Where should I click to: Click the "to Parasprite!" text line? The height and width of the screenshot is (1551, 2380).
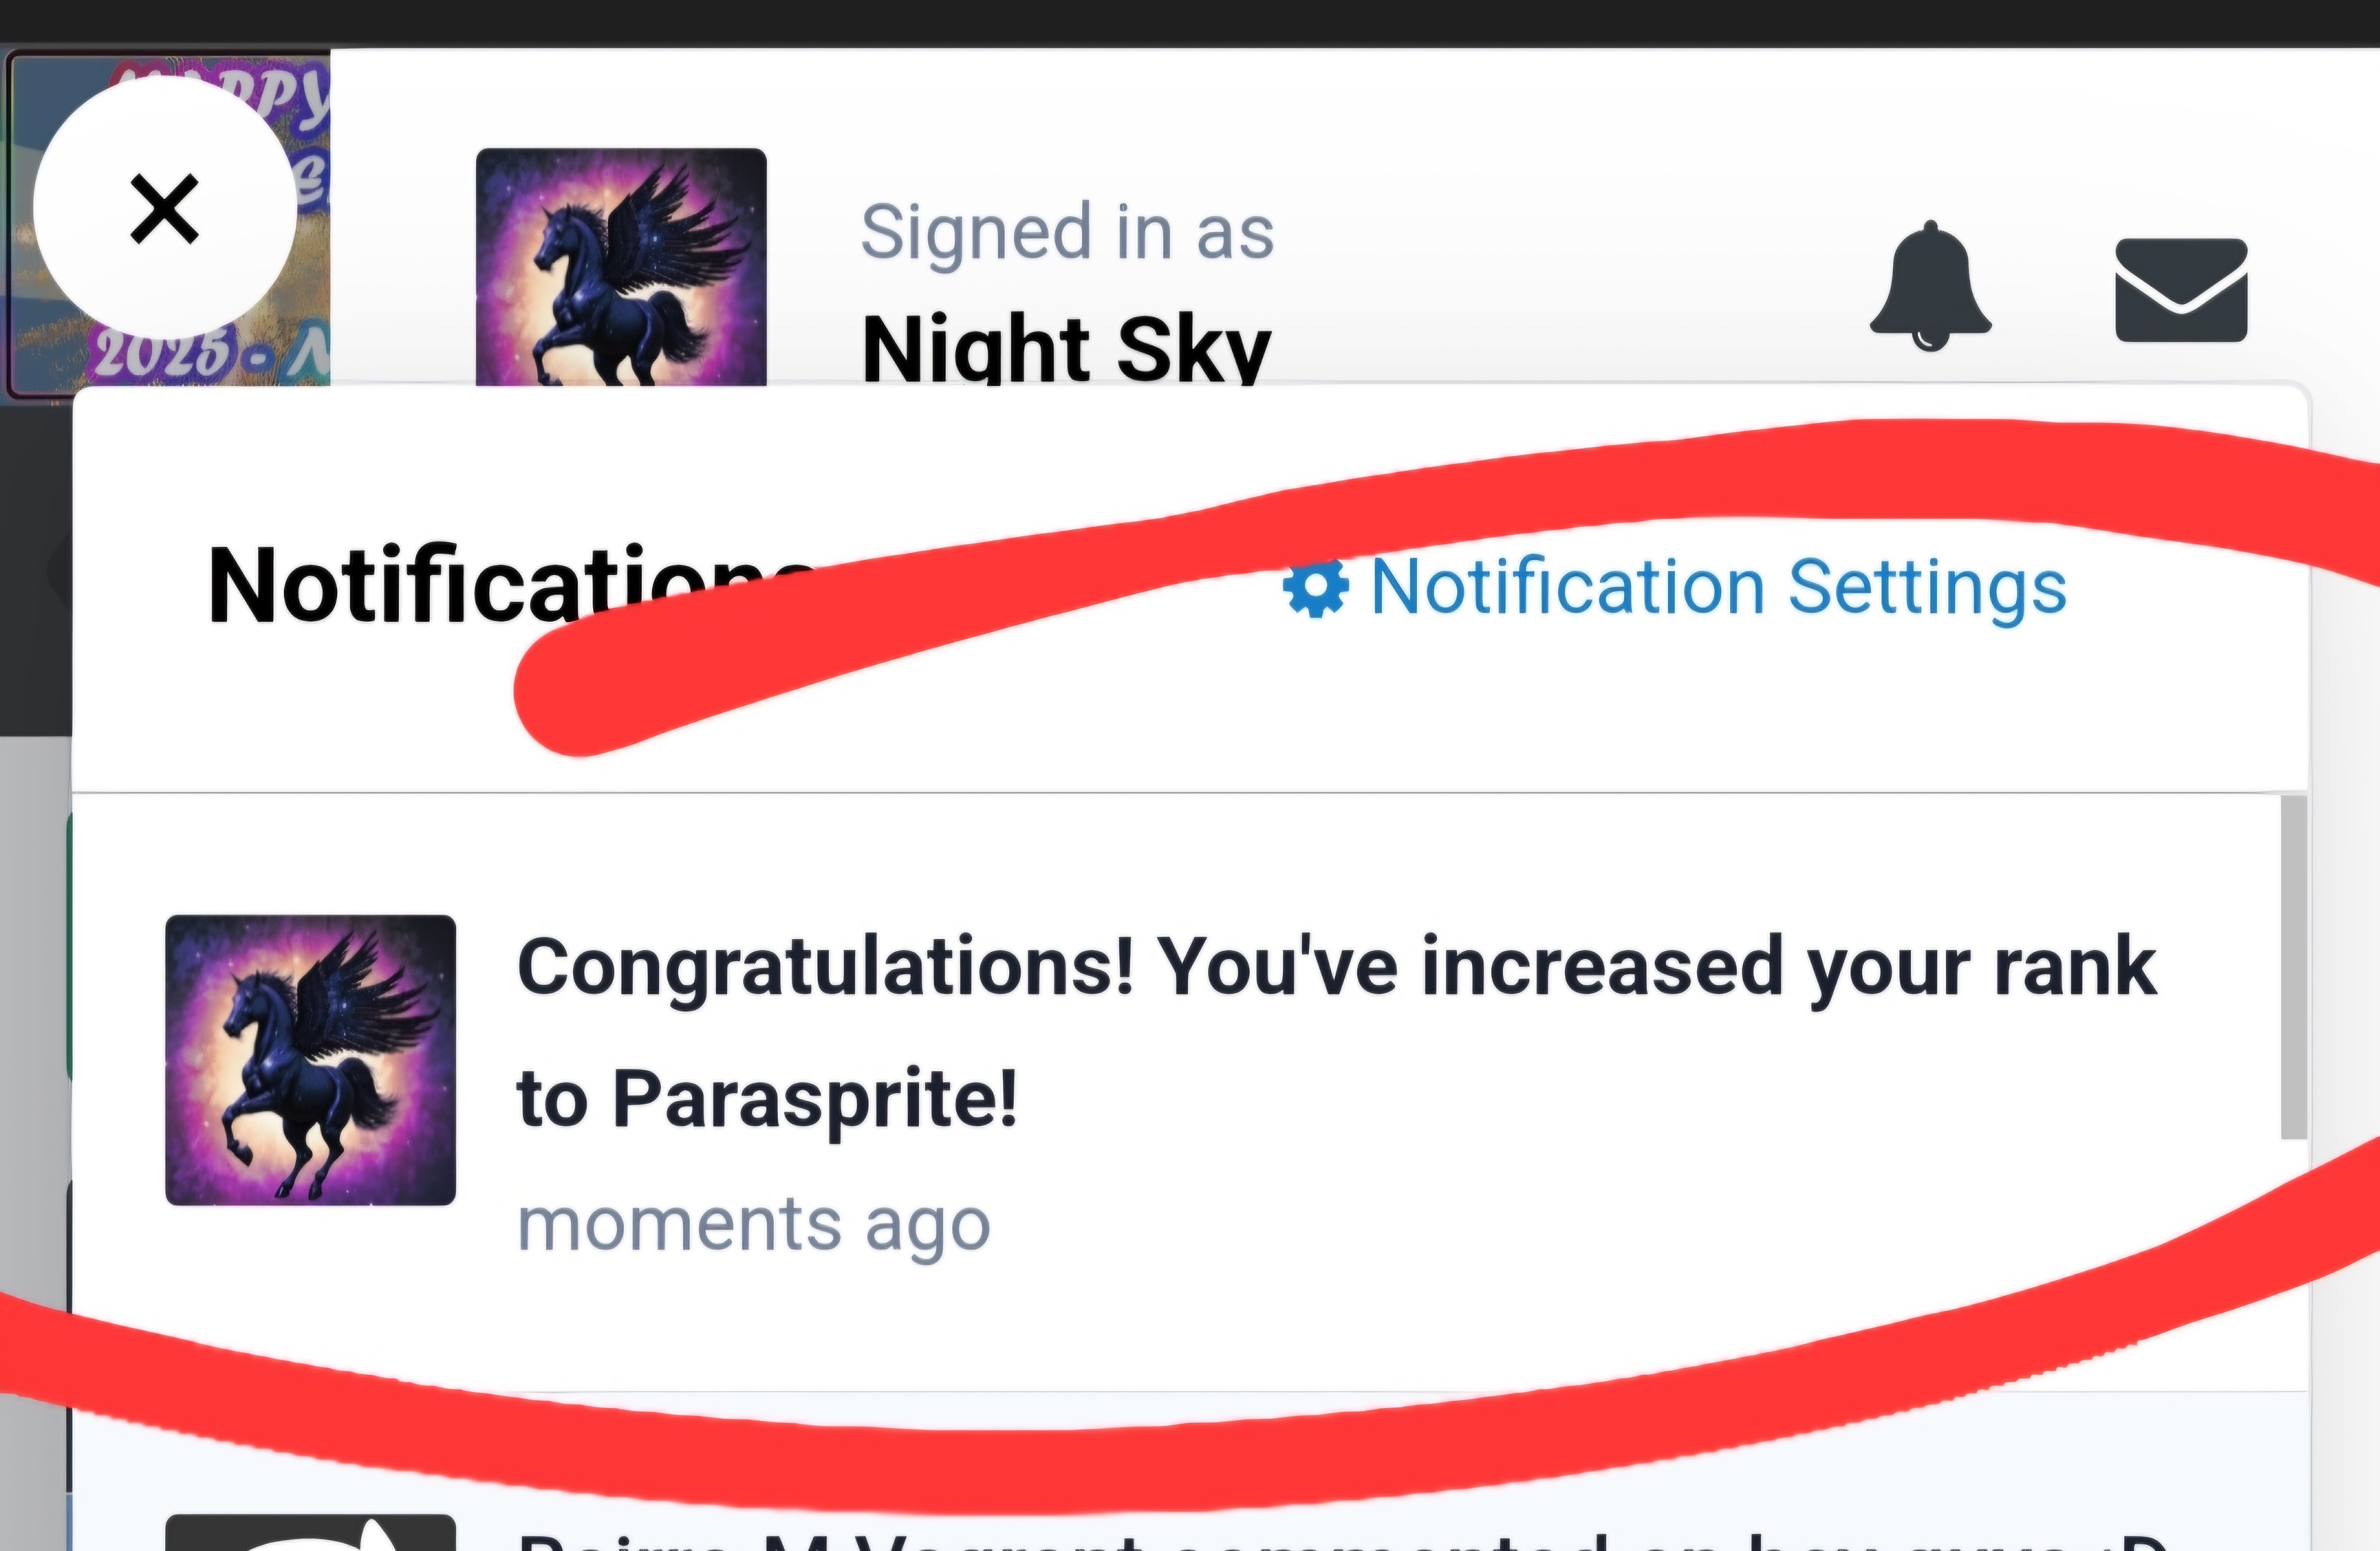[767, 1098]
